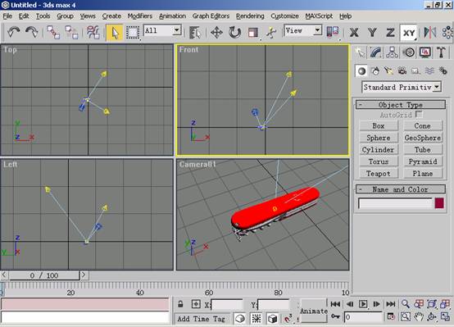454x327 pixels.
Task: Select the Unlink Selection tool
Action: pyautogui.click(x=71, y=32)
